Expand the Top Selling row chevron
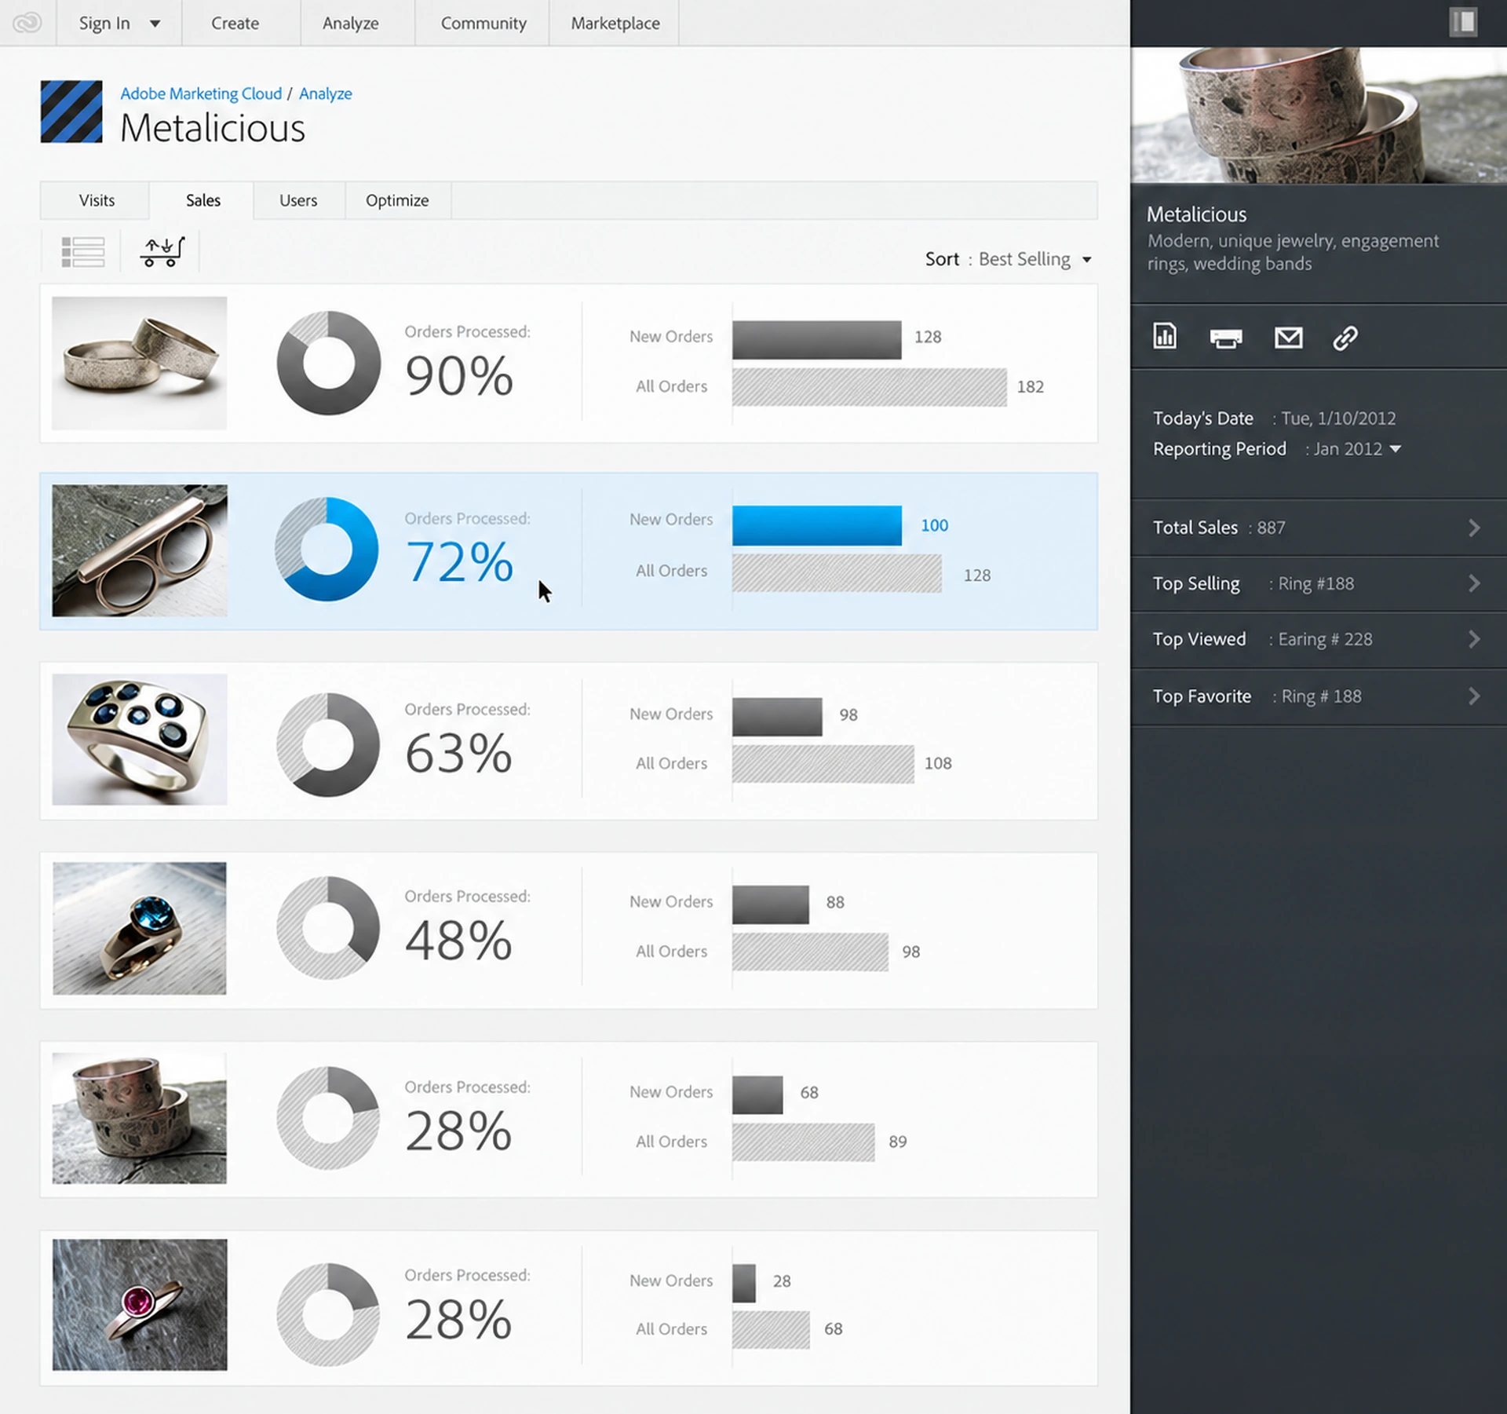Screen dimensions: 1507x1414 click(1474, 583)
